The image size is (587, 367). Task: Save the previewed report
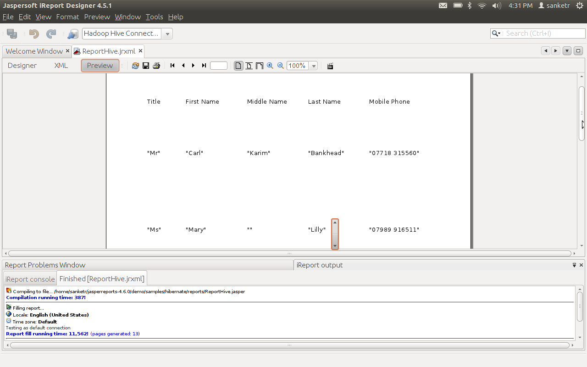tap(146, 66)
